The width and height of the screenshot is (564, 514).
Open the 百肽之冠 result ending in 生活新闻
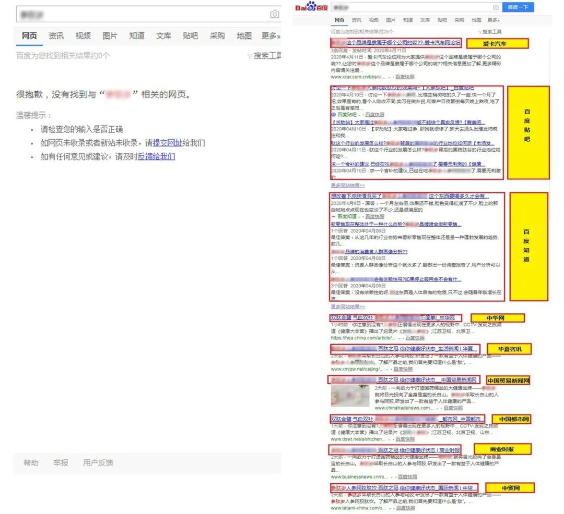pyautogui.click(x=405, y=349)
